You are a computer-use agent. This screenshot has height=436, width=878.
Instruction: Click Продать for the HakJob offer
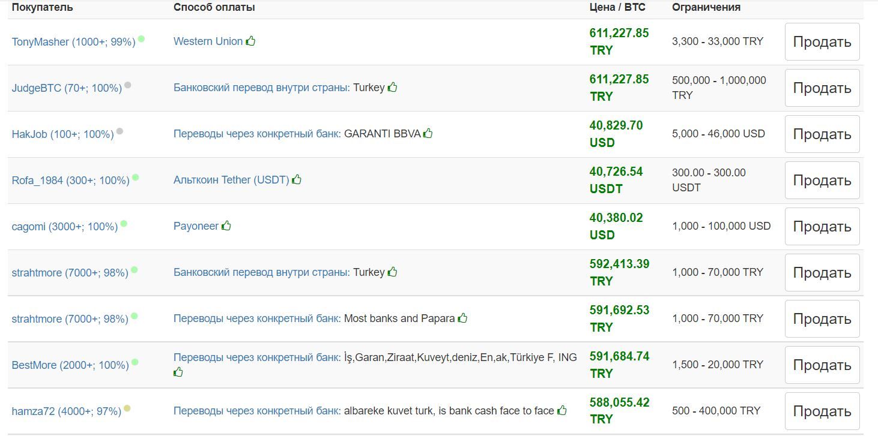click(822, 134)
